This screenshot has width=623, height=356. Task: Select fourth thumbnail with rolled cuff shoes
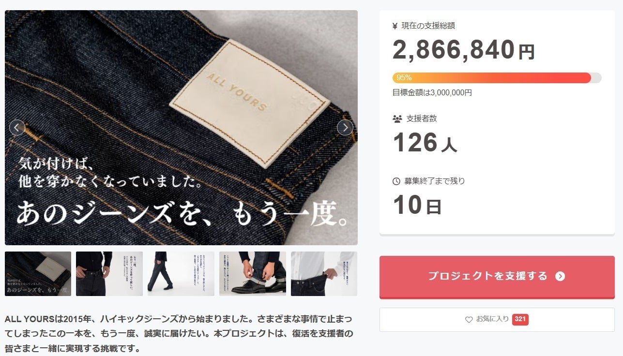(253, 274)
